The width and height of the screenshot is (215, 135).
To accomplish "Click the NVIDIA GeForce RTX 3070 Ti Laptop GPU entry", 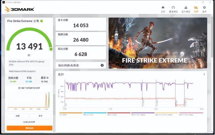I will [x=29, y=63].
